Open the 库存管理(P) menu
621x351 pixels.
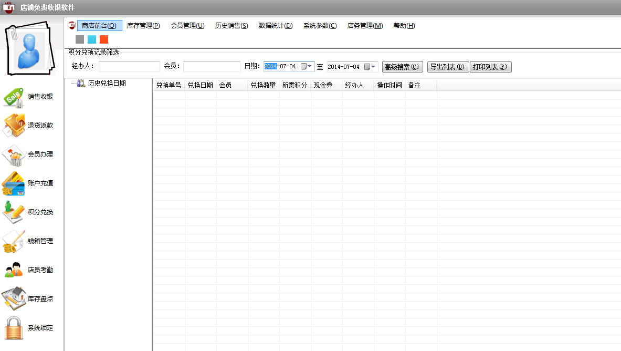[x=143, y=26]
